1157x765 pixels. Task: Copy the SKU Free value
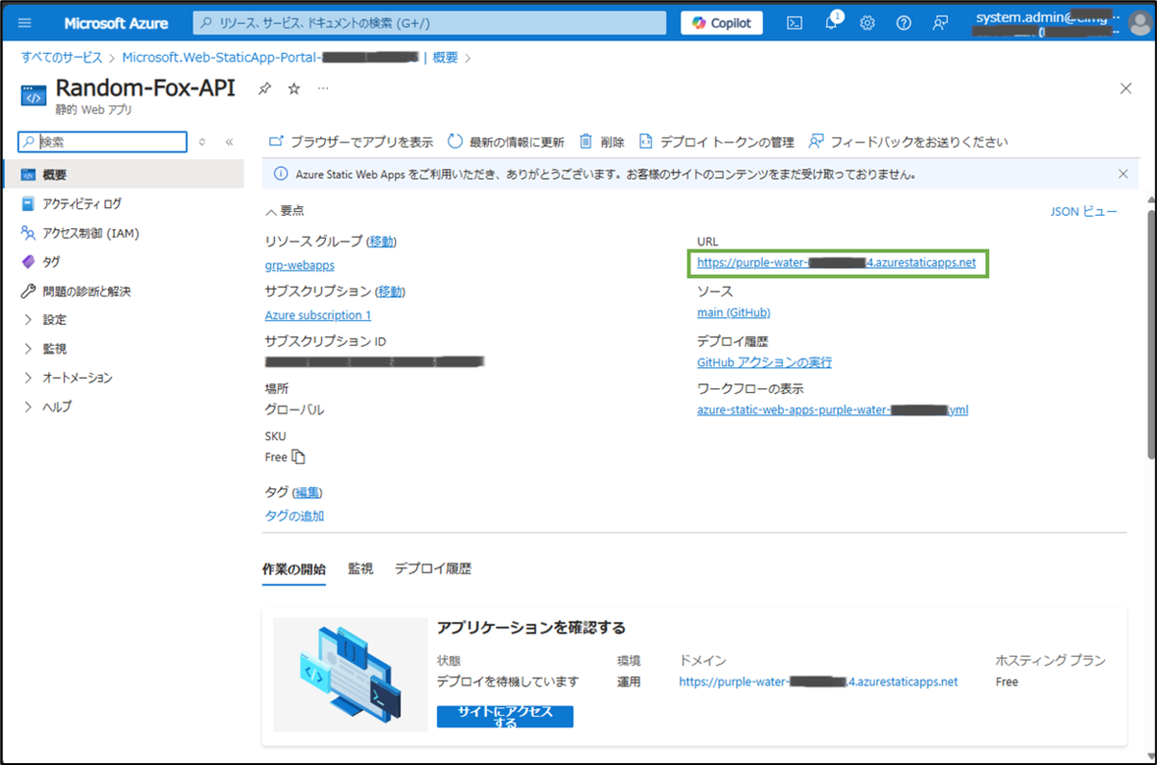pos(299,457)
